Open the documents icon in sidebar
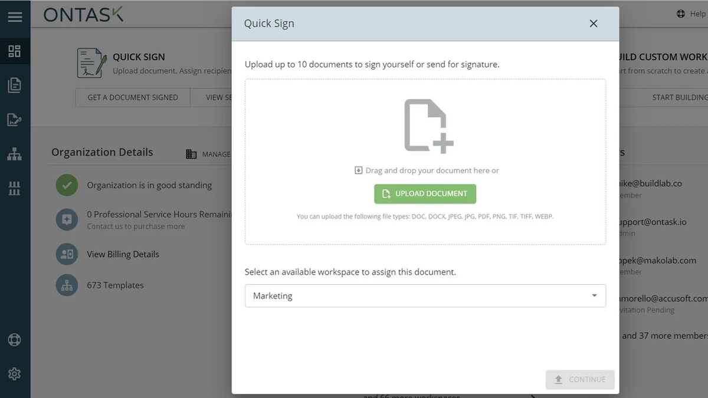This screenshot has height=398, width=708. [x=15, y=85]
